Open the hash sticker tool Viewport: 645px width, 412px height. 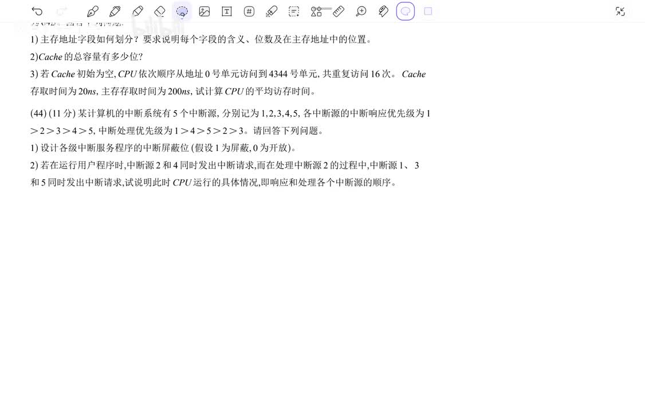tap(249, 11)
